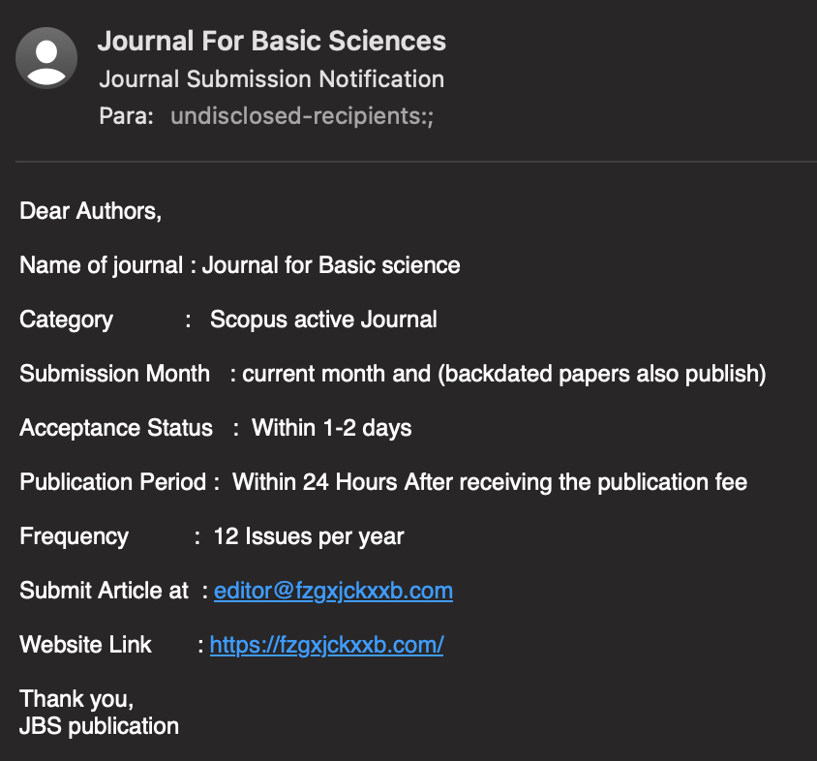Select the undisclosed-recipients address field

pyautogui.click(x=302, y=117)
